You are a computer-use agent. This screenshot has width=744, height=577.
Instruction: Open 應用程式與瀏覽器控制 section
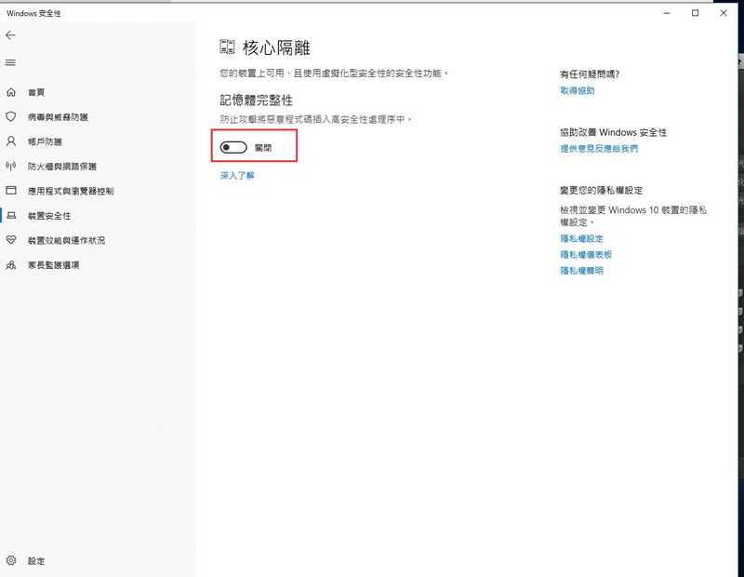click(x=71, y=192)
